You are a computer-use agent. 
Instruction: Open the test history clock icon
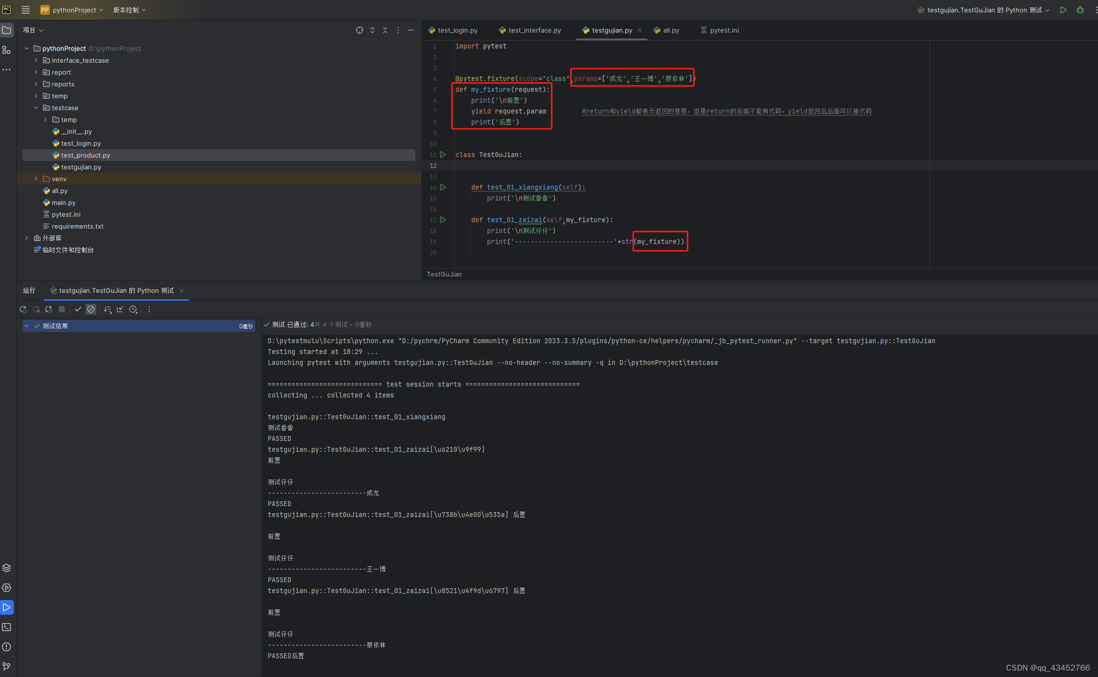(133, 309)
